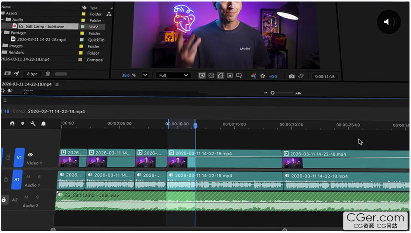Unlock the Audio 2 track

[4, 200]
